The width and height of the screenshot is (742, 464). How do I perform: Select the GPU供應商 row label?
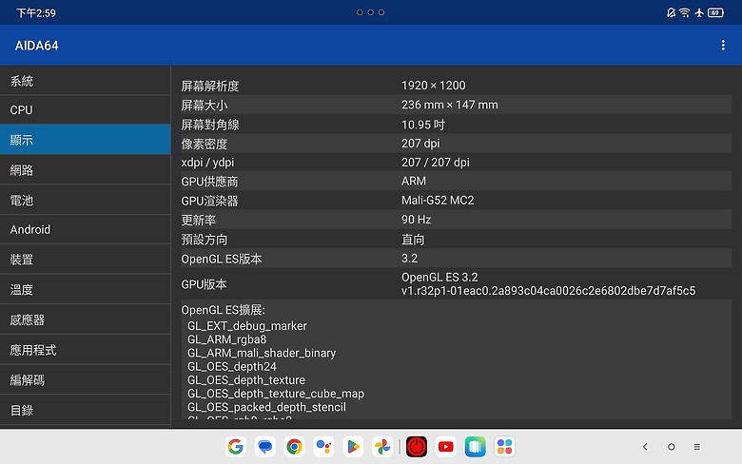click(x=209, y=182)
